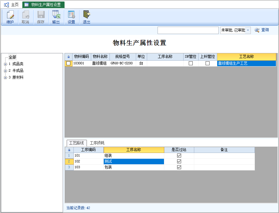The width and height of the screenshot is (279, 213).
Task: Uncheck 是否过站 for process 包装
Action: pyautogui.click(x=179, y=167)
